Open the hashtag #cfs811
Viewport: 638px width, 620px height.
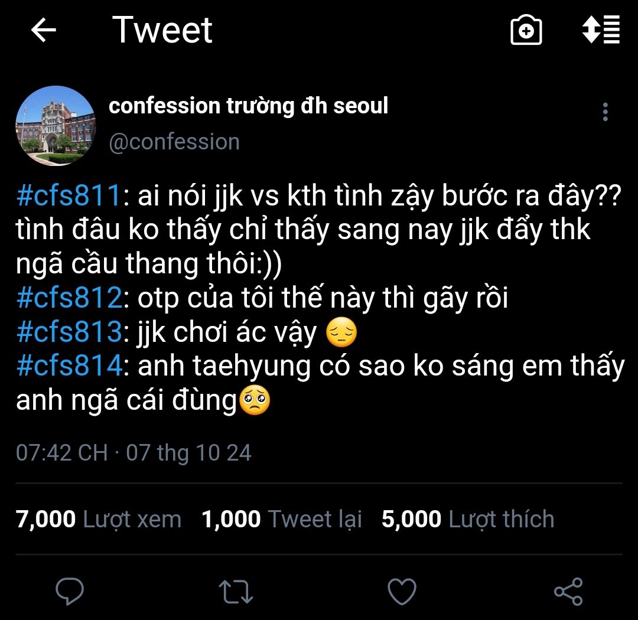click(x=69, y=197)
